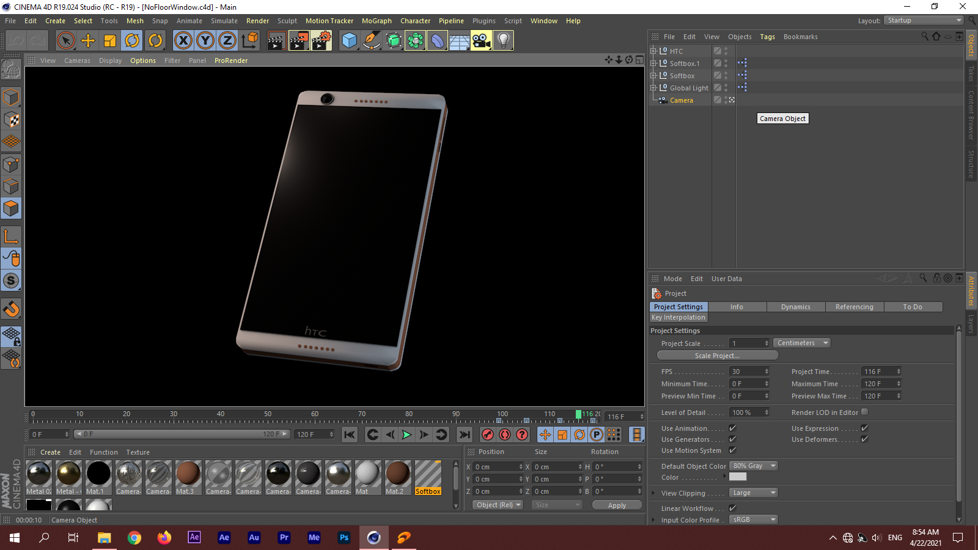Click Apply in coordinates panel

pos(617,505)
